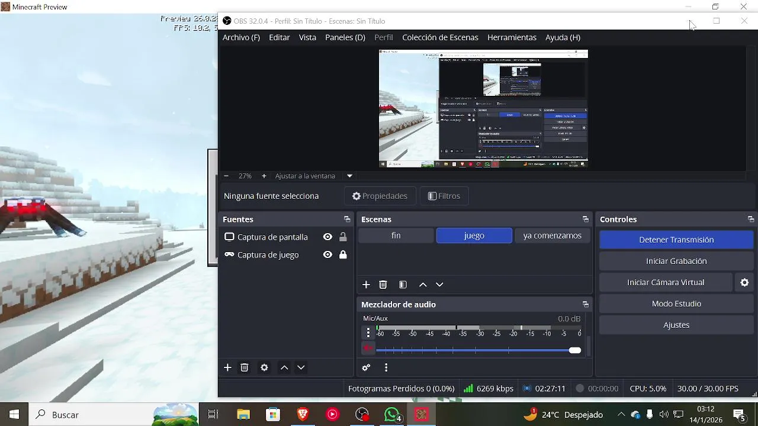Click Fotogramas Perdidos status text
This screenshot has width=758, height=426.
402,389
